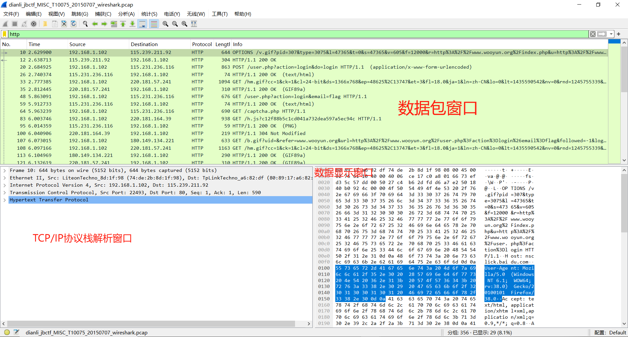Go forward in packet history

pyautogui.click(x=104, y=24)
